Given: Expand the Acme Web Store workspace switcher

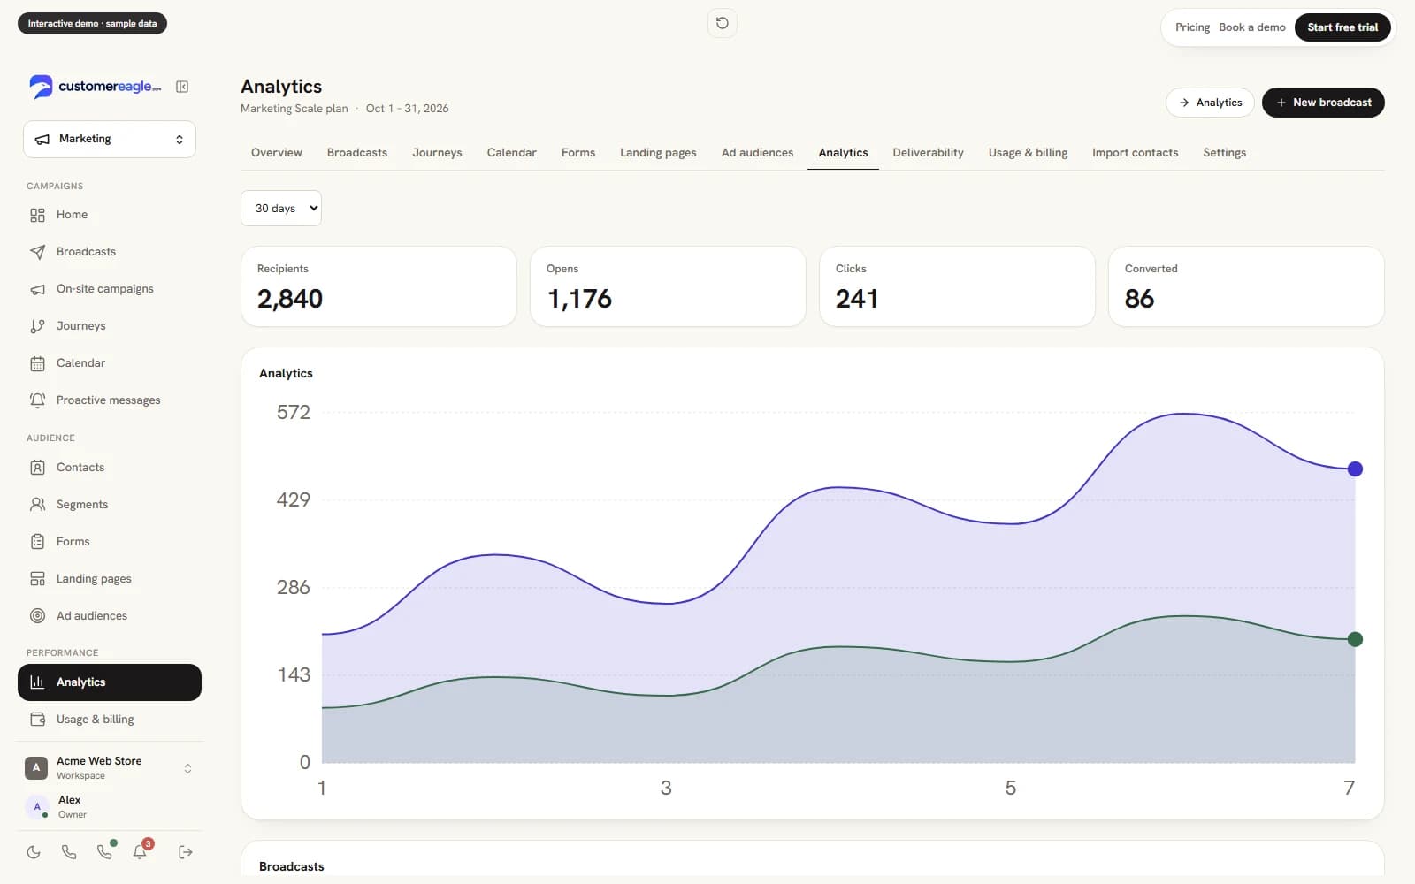Looking at the screenshot, I should [110, 768].
